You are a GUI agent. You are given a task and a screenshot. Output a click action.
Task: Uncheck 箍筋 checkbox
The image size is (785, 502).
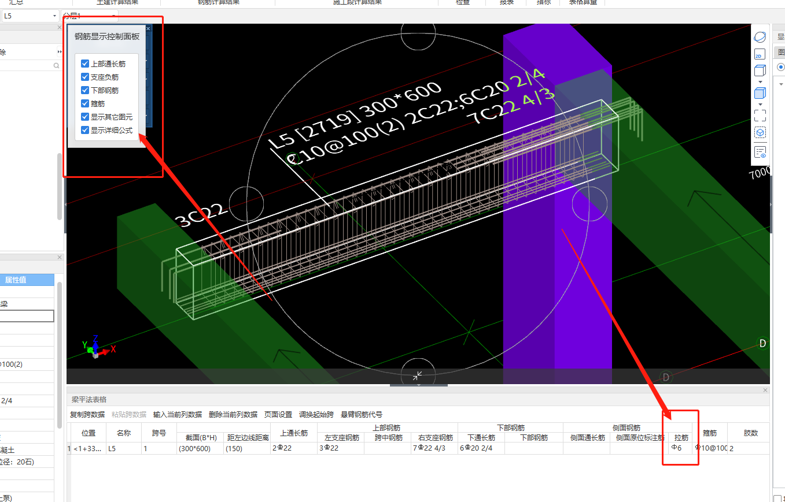[x=85, y=103]
